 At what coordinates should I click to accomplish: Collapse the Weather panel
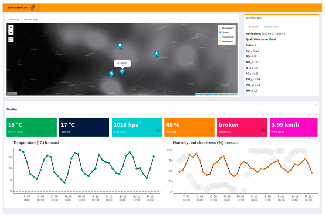pos(316,104)
